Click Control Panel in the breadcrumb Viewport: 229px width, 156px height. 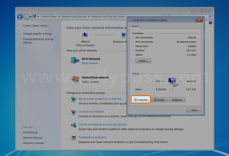click(x=49, y=16)
